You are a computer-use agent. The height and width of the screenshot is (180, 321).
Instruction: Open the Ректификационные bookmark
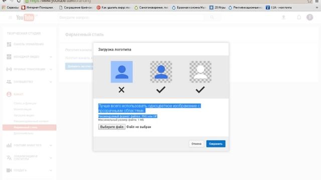[245, 7]
